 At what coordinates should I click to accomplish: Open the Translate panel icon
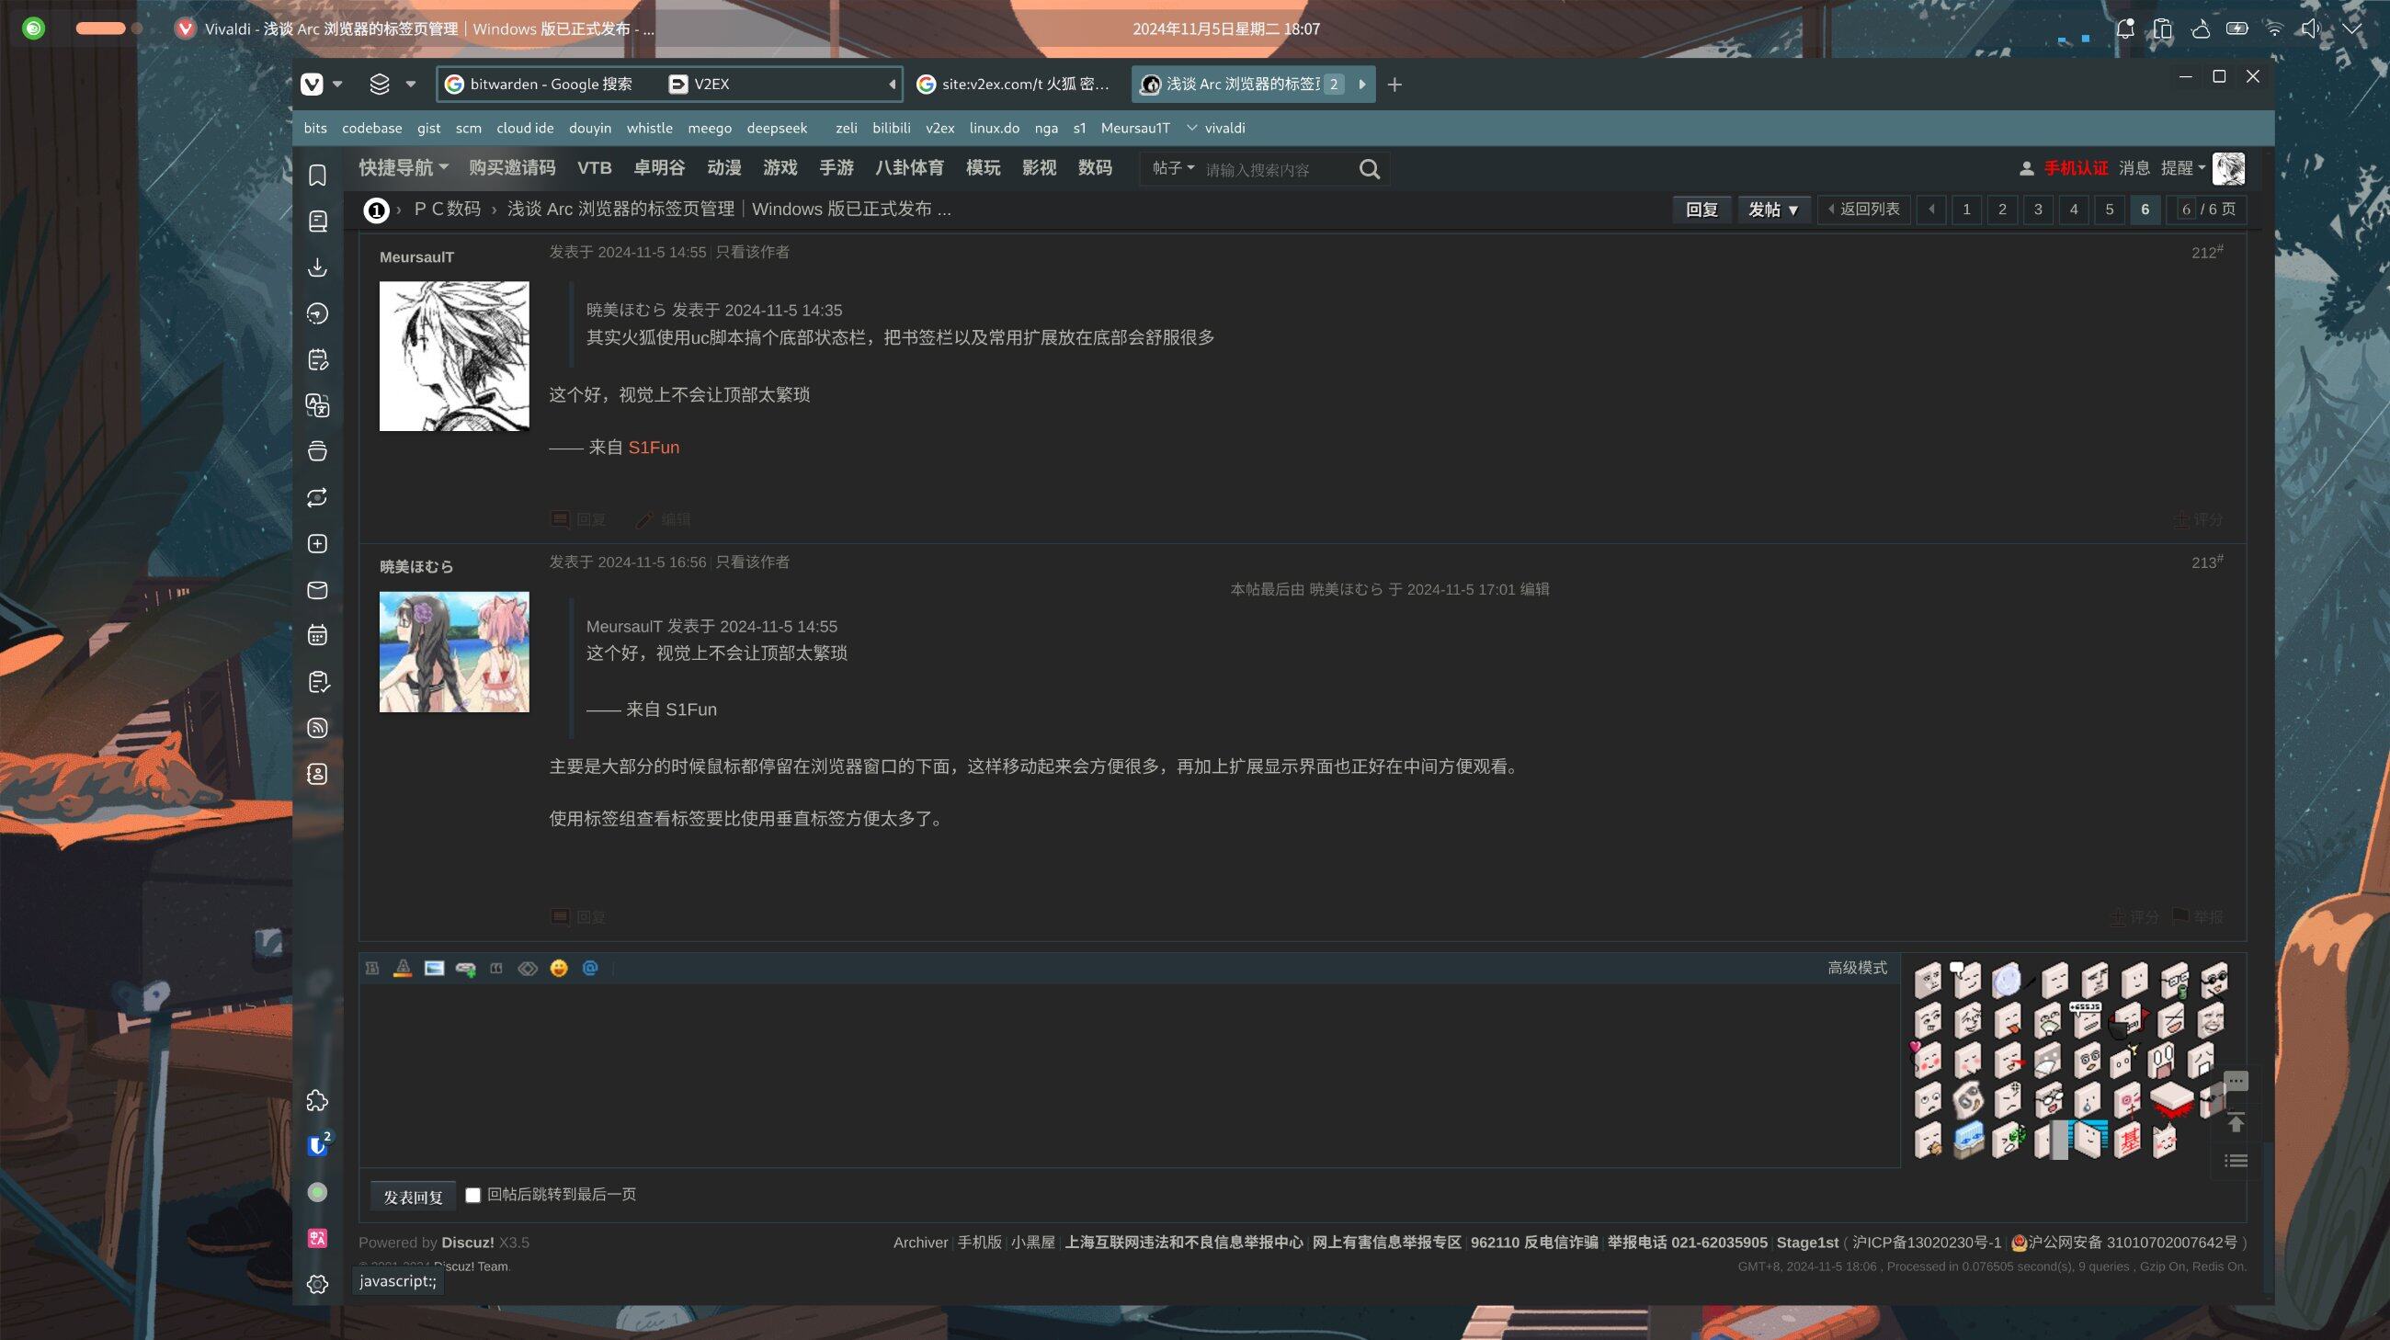coord(317,405)
